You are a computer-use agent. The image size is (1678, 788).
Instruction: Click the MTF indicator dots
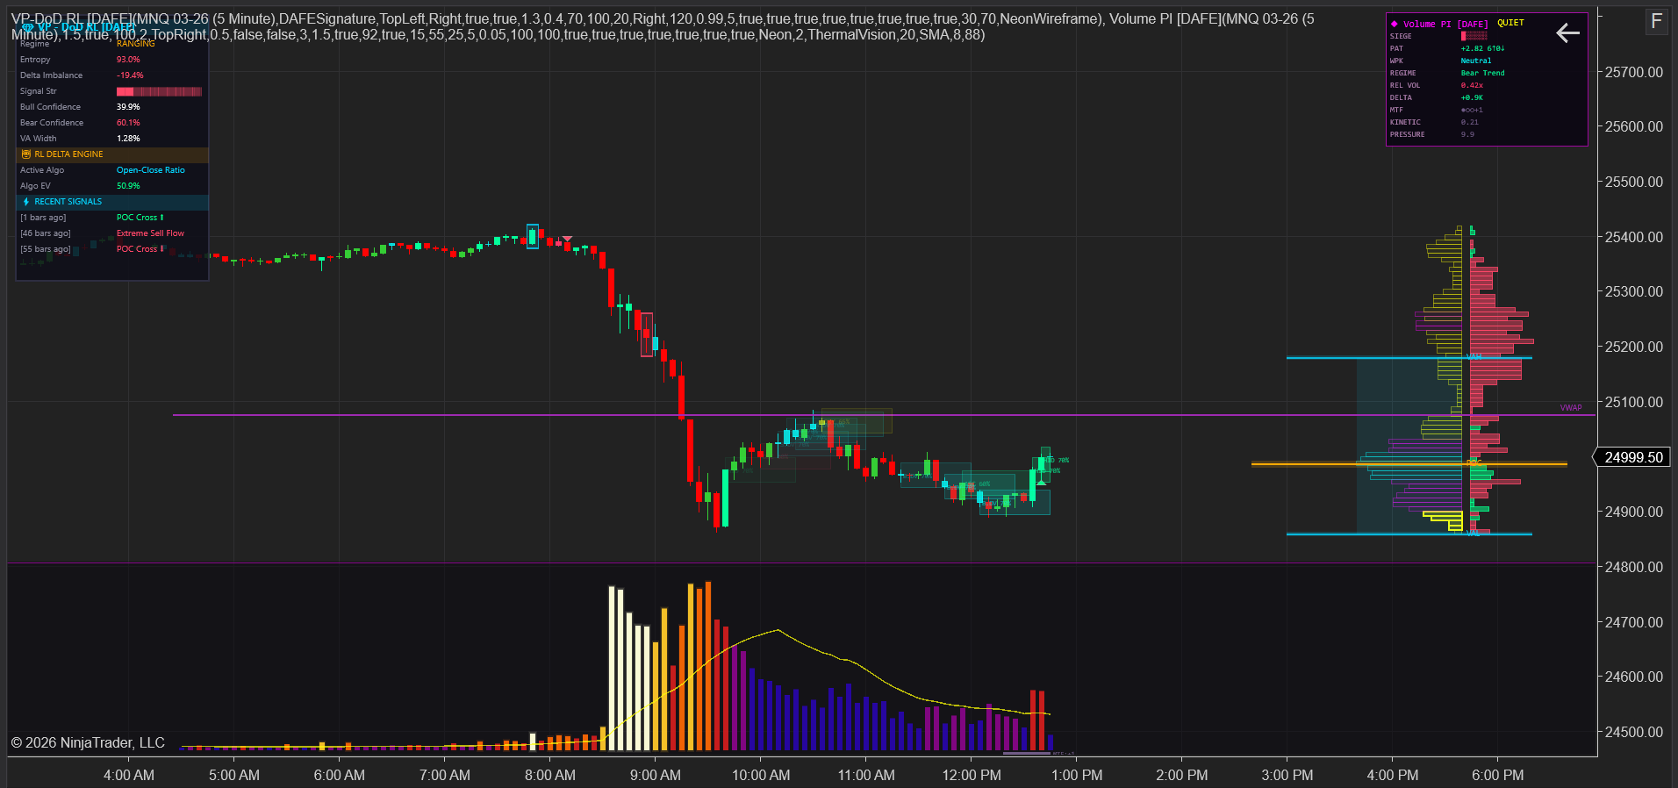(x=1472, y=111)
